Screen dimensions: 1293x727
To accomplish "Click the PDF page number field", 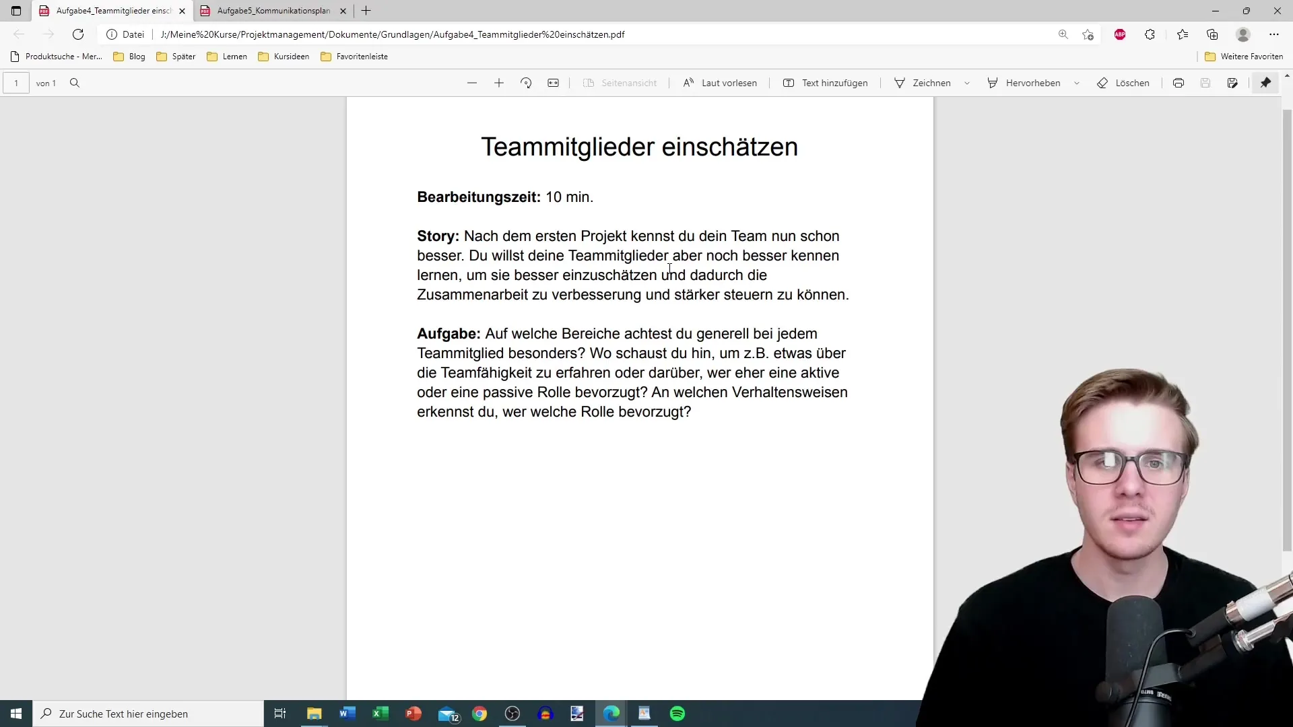I will 16,83.
